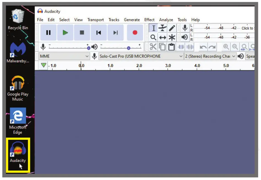The image size is (261, 180).
Task: Open the MME audio host dropdown
Action: tap(64, 56)
